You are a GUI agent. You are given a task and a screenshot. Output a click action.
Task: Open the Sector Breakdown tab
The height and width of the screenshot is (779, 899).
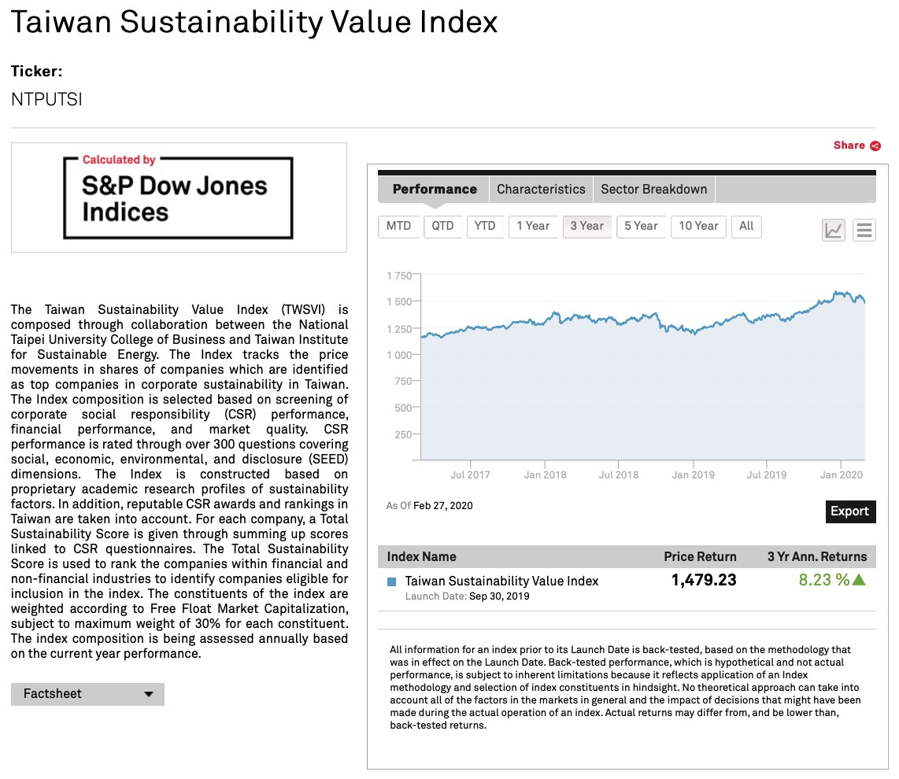653,189
